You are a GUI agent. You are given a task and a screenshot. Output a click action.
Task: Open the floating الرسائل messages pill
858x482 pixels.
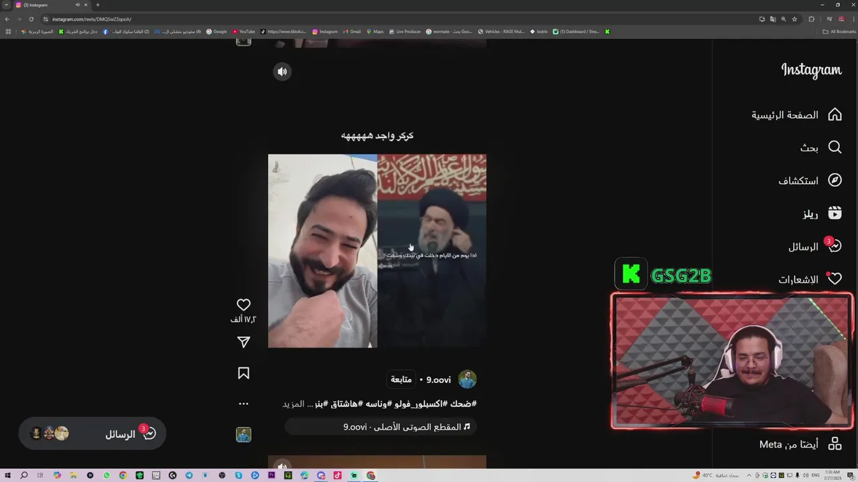click(x=92, y=434)
